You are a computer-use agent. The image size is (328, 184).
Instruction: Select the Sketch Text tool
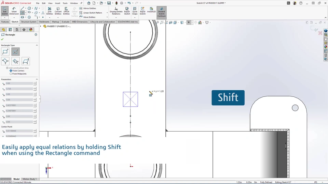(x=43, y=13)
